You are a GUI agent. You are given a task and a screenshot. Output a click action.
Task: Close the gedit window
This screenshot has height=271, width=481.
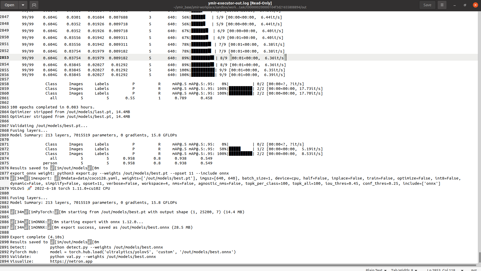(x=475, y=5)
